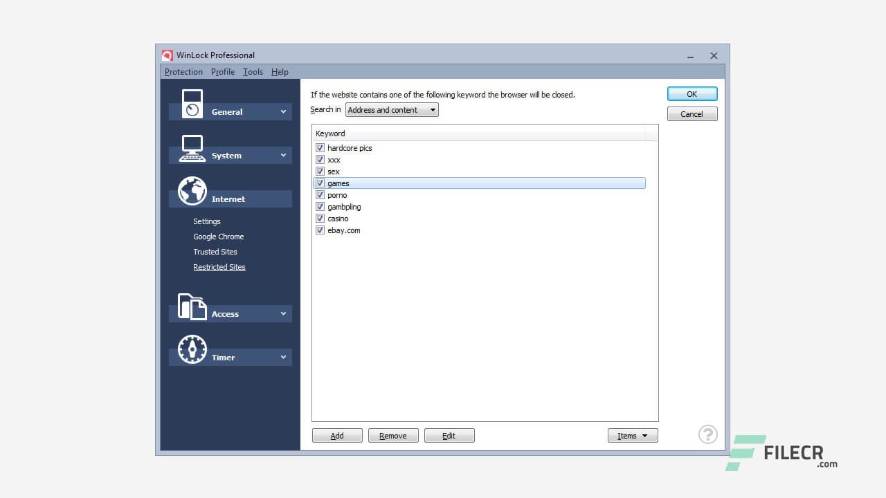Expand the Timer section chevron

pos(283,357)
